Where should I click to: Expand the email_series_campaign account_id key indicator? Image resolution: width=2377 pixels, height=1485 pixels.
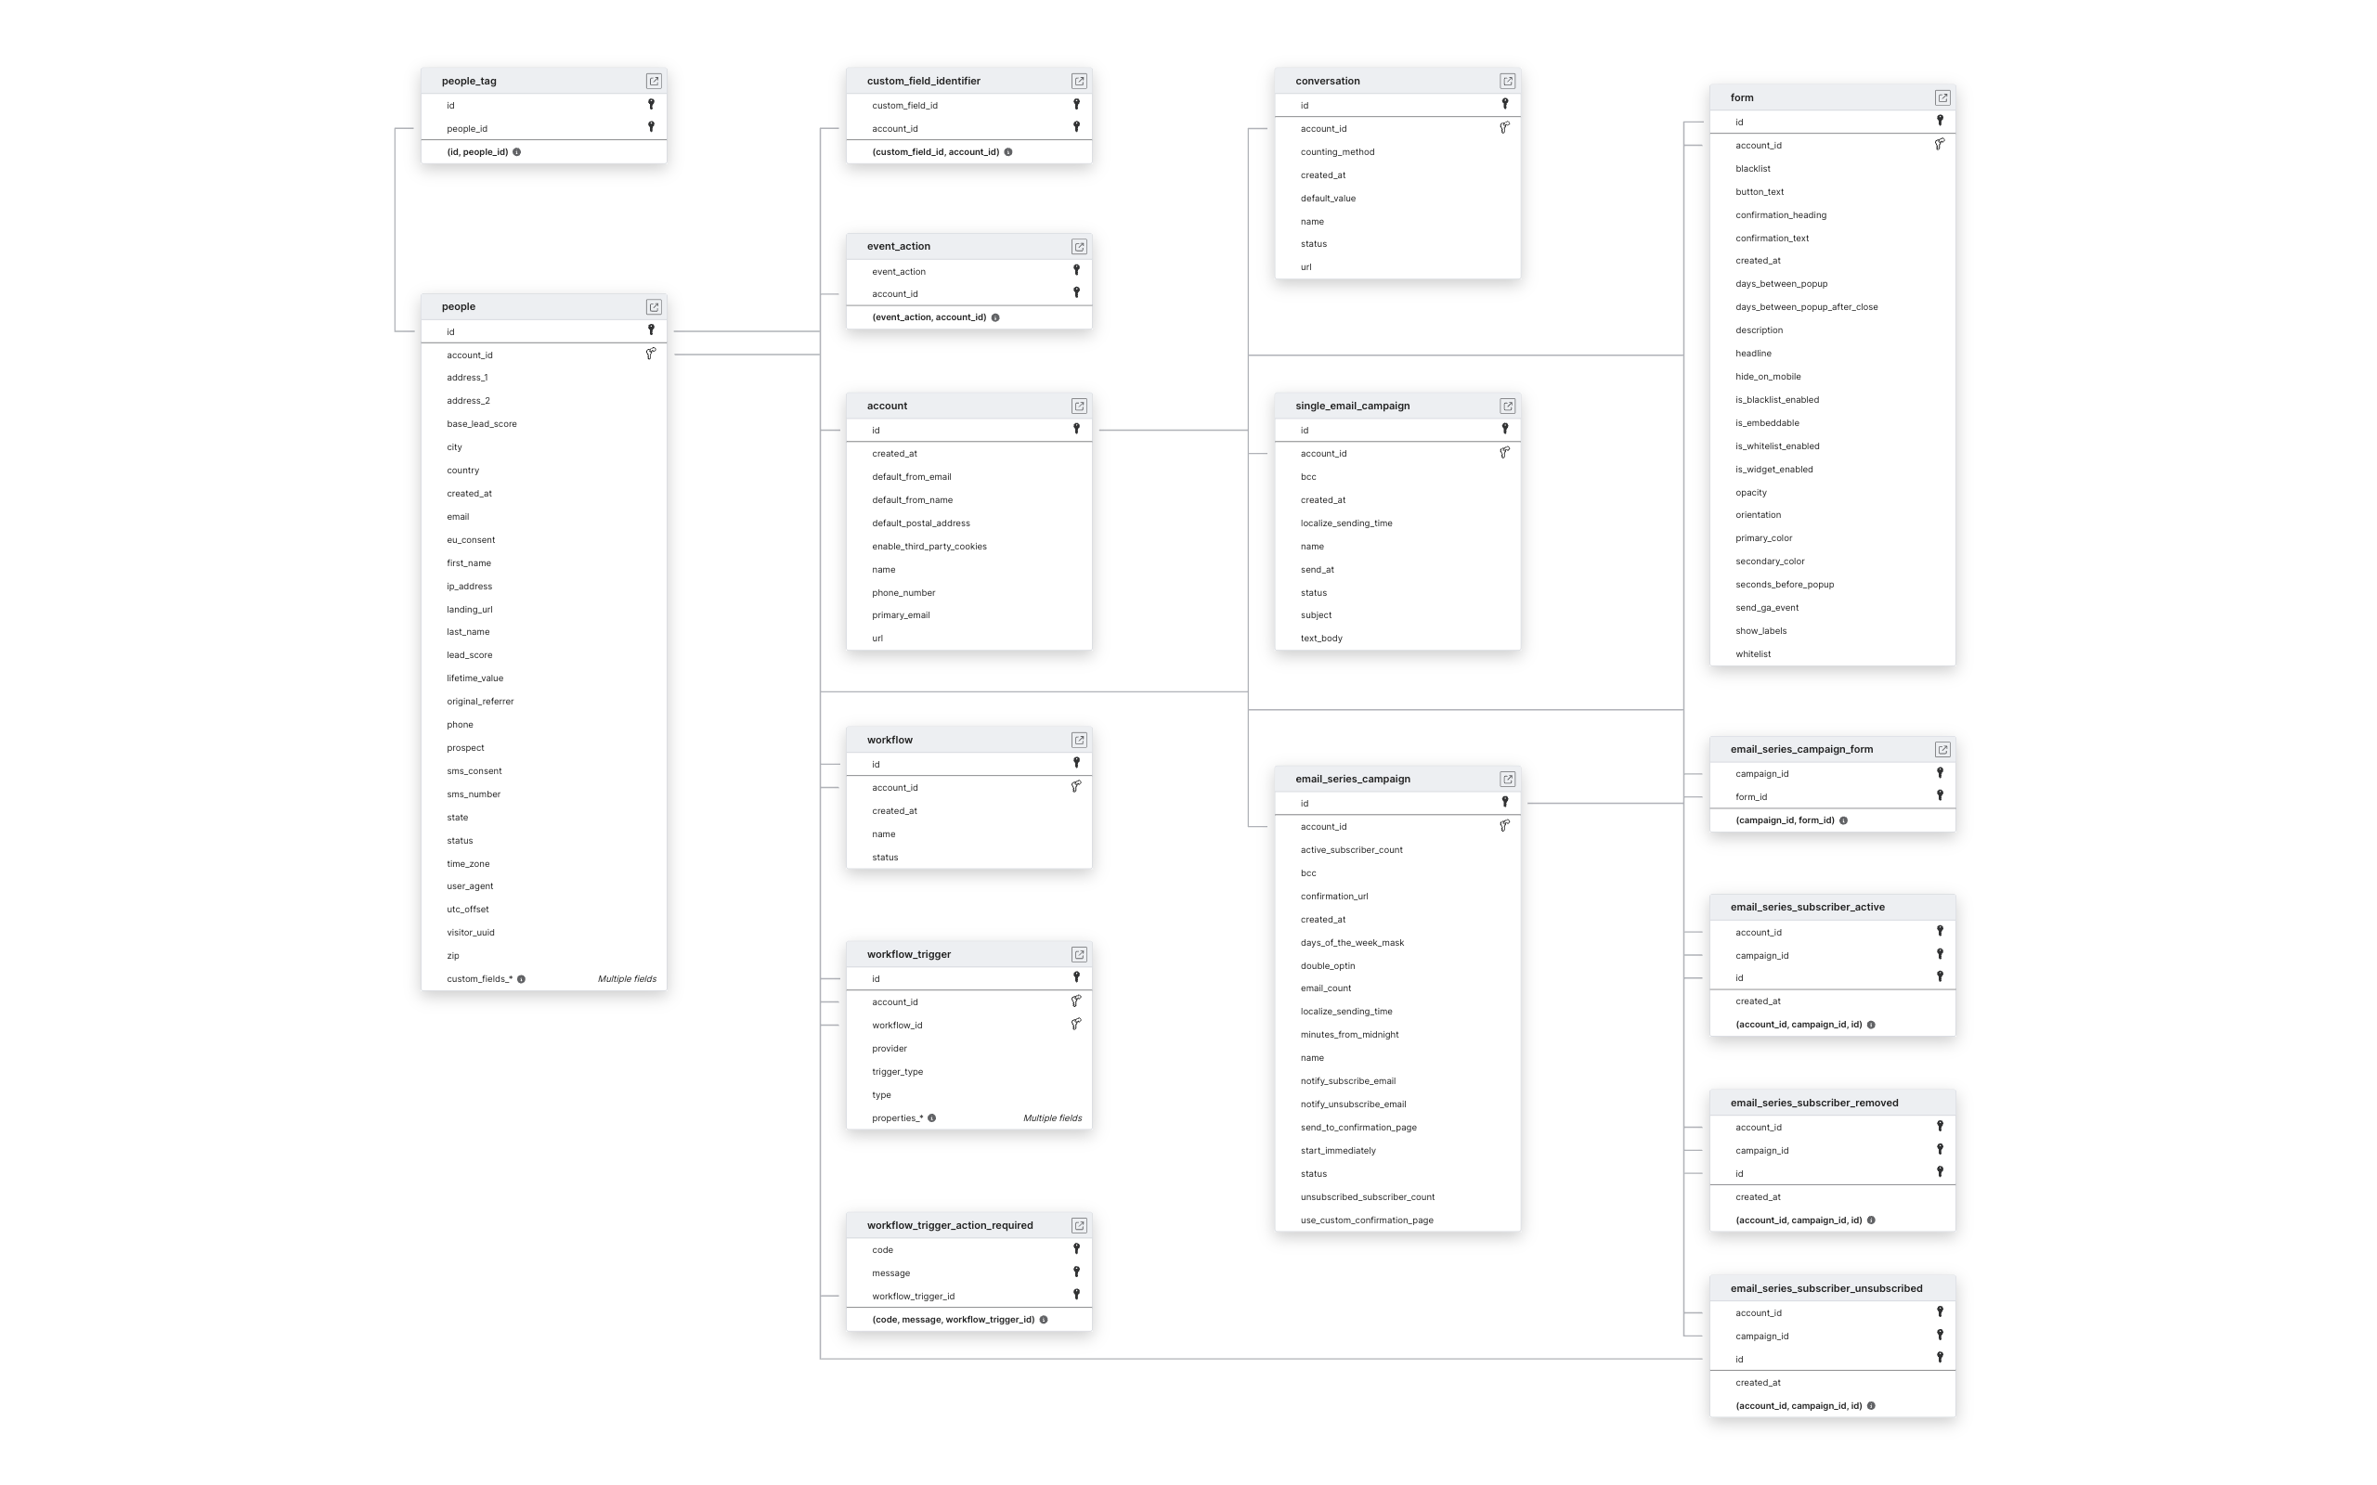pos(1504,826)
